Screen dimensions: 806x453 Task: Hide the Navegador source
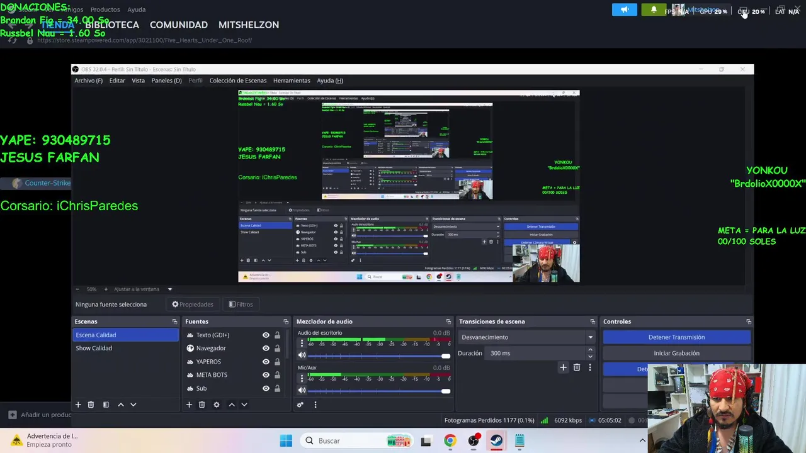(266, 349)
